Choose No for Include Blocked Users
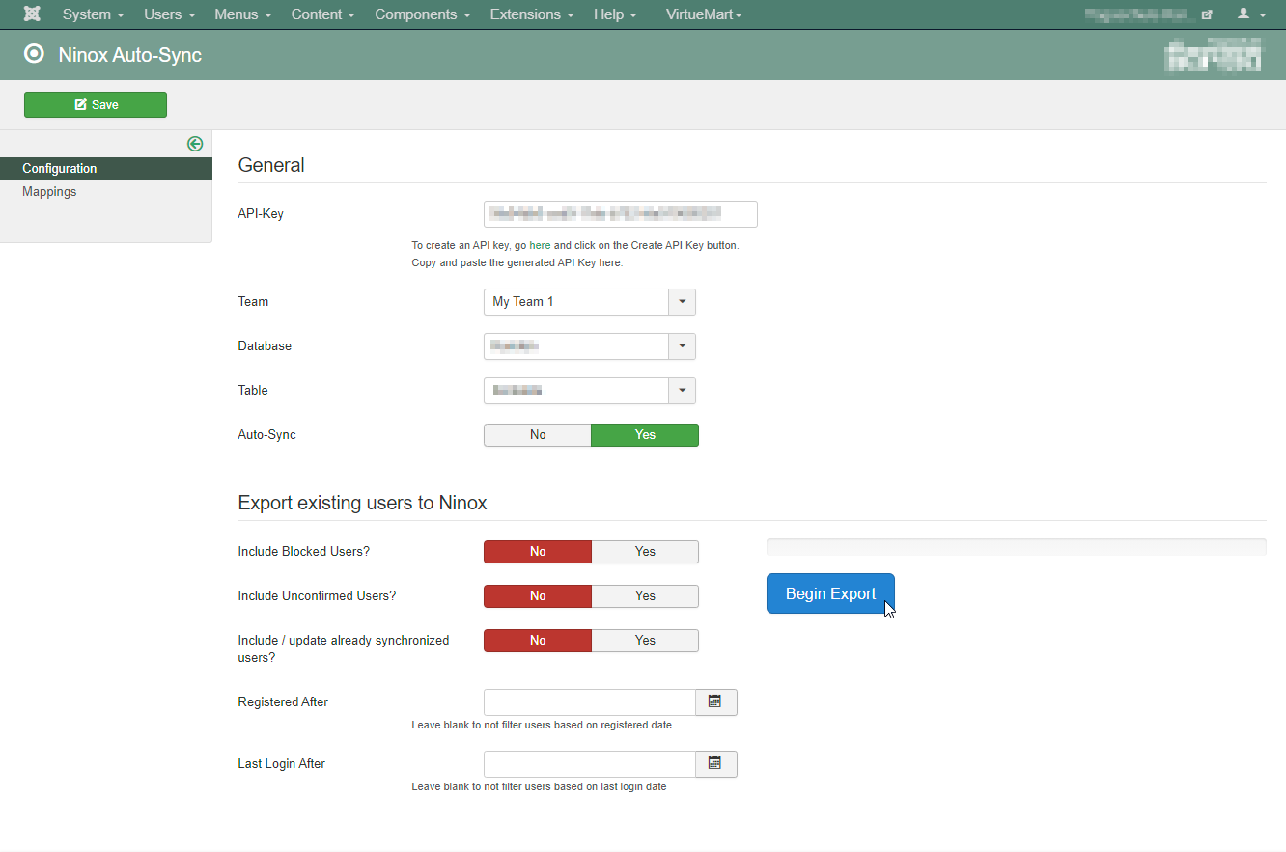Viewport: 1286px width, 852px height. (x=538, y=552)
